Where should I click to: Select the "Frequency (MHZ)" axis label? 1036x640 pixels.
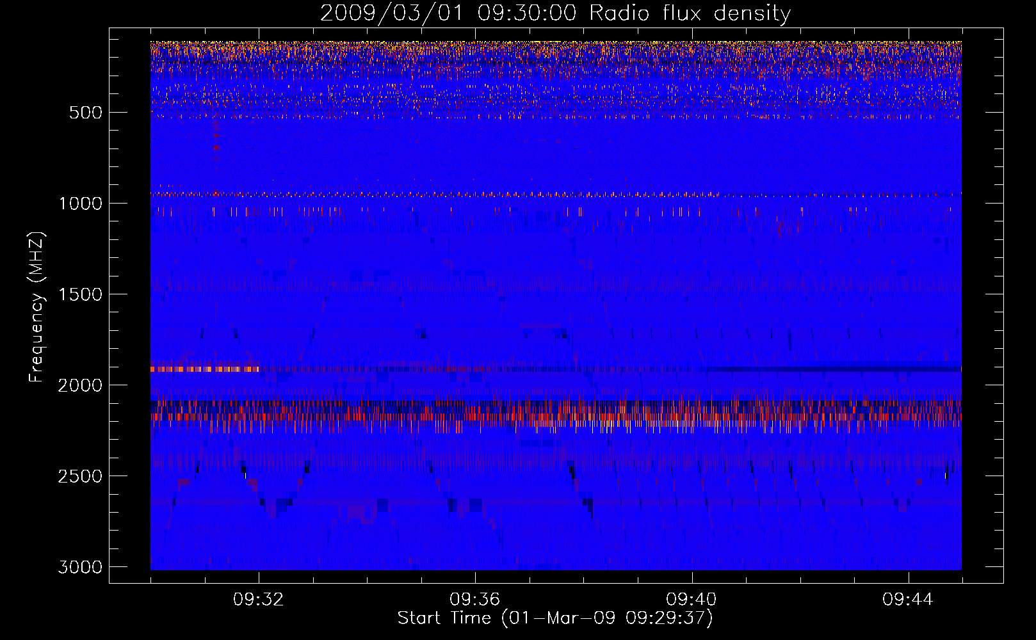point(36,307)
